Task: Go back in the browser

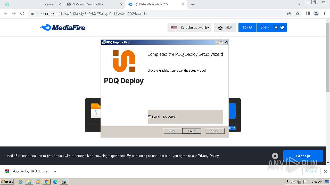Action: coord(6,13)
